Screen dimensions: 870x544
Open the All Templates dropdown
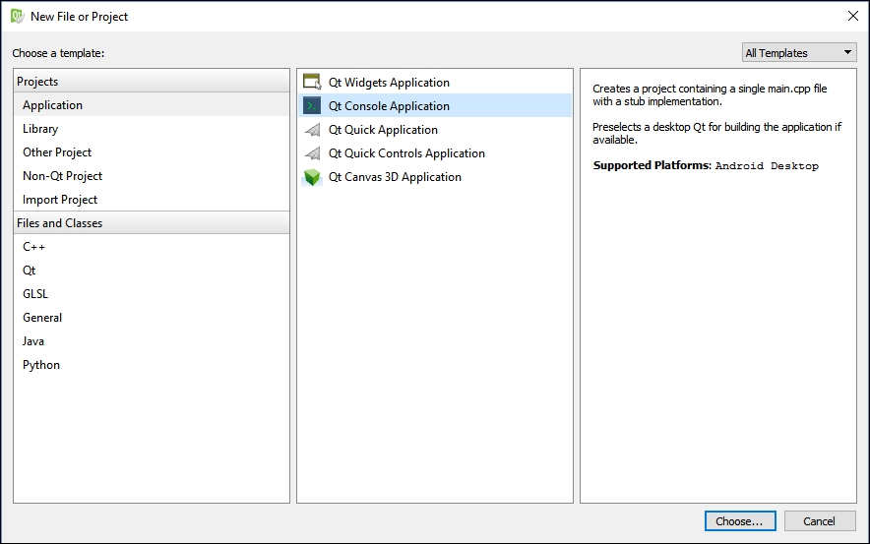pyautogui.click(x=799, y=53)
